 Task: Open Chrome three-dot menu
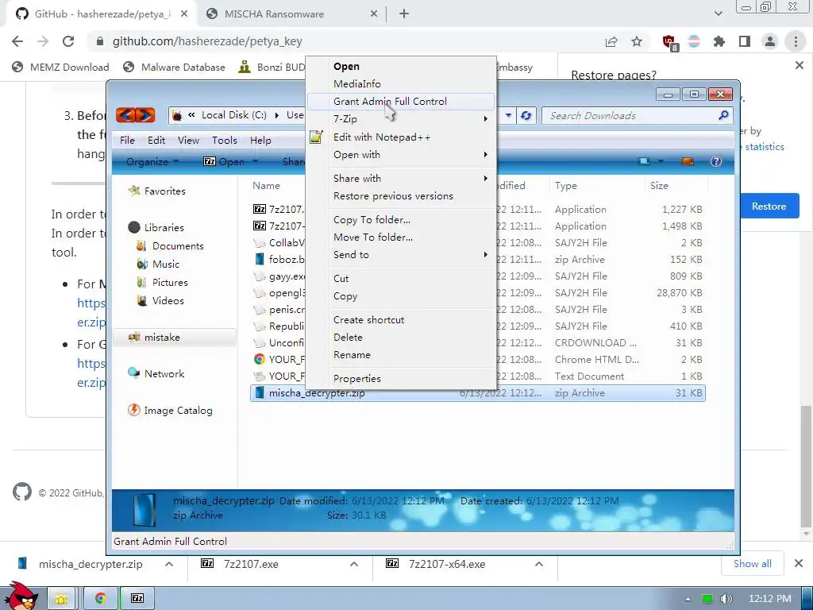coord(796,41)
